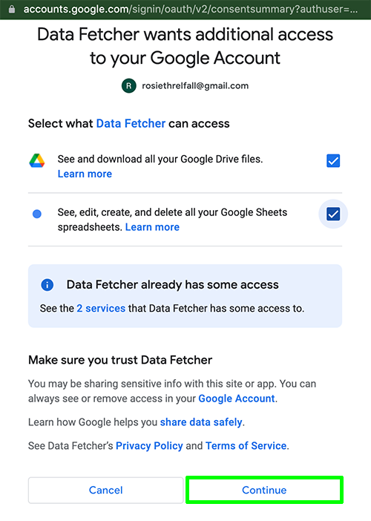This screenshot has width=371, height=521.
Task: Open the Data Fetcher app link
Action: pyautogui.click(x=131, y=124)
